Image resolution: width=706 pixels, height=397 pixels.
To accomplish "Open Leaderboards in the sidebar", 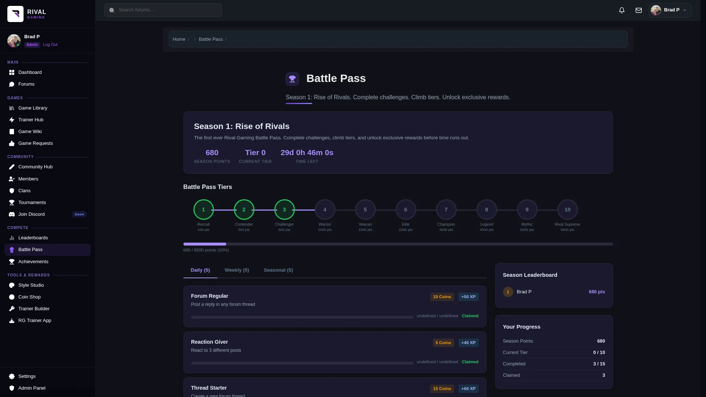I will pos(33,238).
